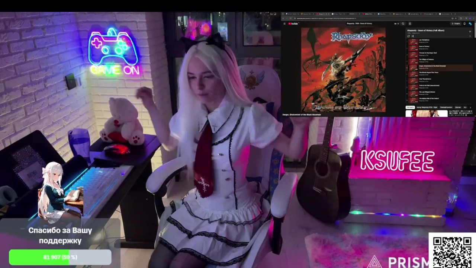Click the YouTube Create button

pyautogui.click(x=456, y=23)
